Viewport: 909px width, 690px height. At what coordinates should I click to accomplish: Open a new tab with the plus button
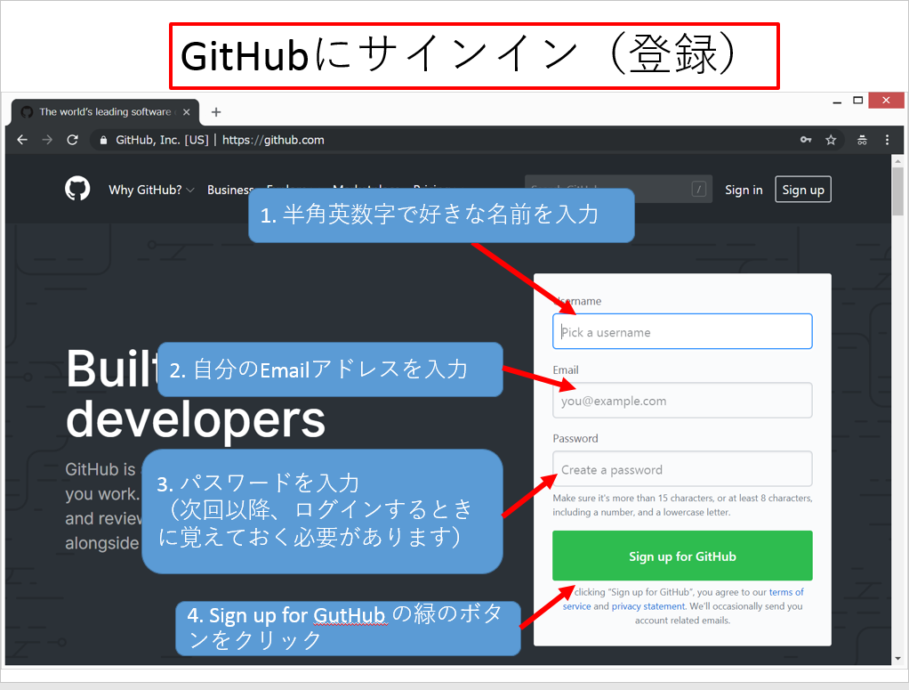click(x=216, y=112)
